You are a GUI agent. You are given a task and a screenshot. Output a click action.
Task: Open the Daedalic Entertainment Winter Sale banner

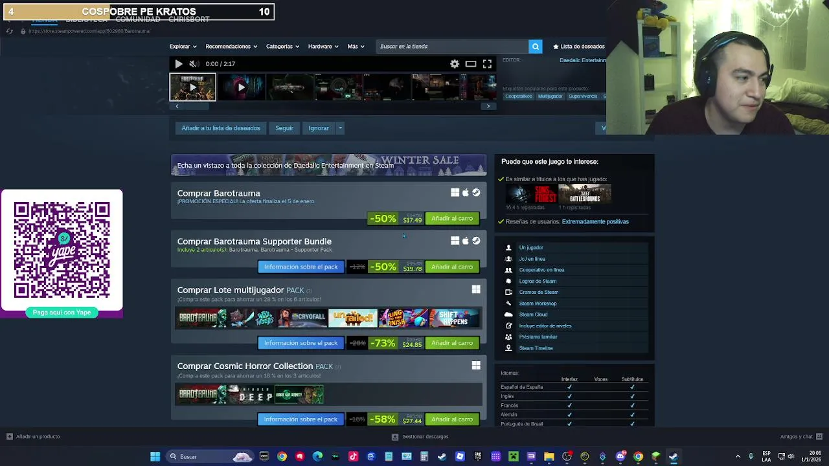tap(328, 165)
